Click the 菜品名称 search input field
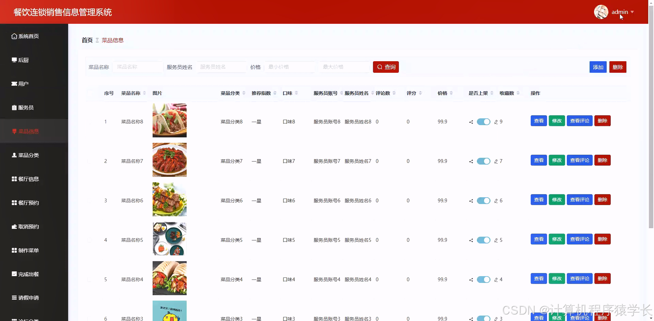 click(138, 67)
